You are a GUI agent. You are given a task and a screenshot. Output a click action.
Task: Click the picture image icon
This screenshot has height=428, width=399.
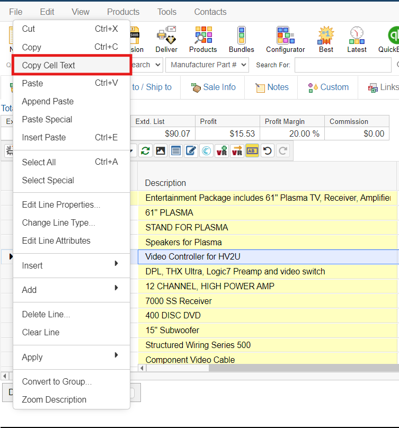(x=161, y=151)
